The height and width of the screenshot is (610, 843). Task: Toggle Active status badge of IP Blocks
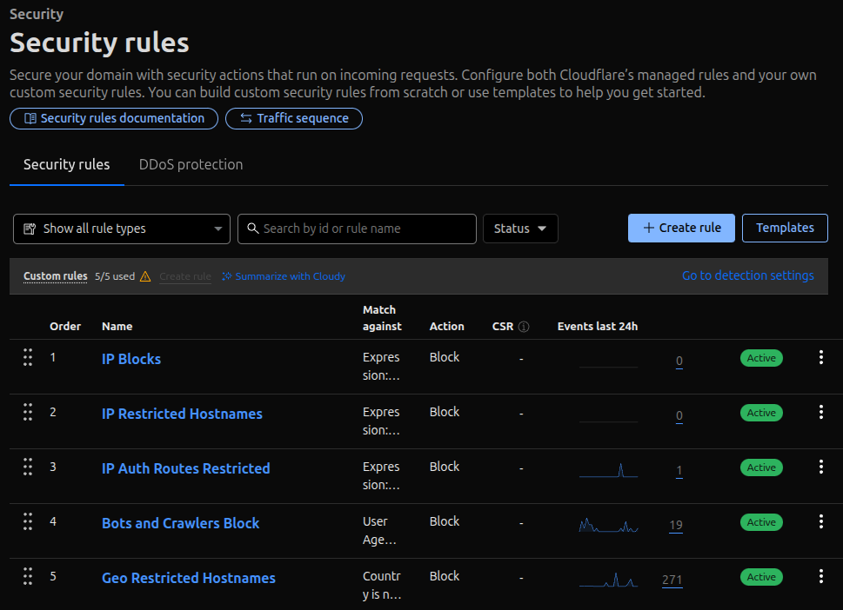click(x=761, y=358)
